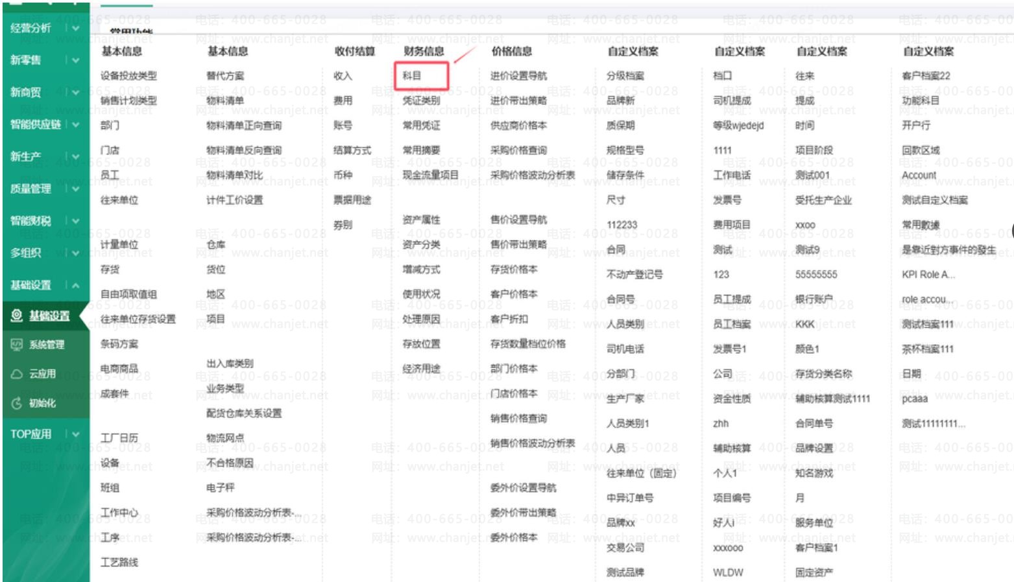Image resolution: width=1014 pixels, height=582 pixels.
Task: Click 分级档案 under 自定义档案
Action: (x=625, y=76)
